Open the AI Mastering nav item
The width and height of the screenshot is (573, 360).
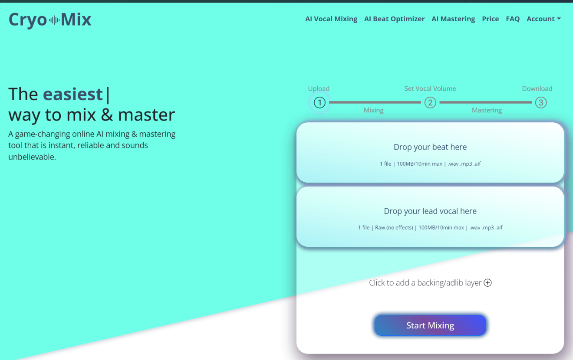(453, 19)
